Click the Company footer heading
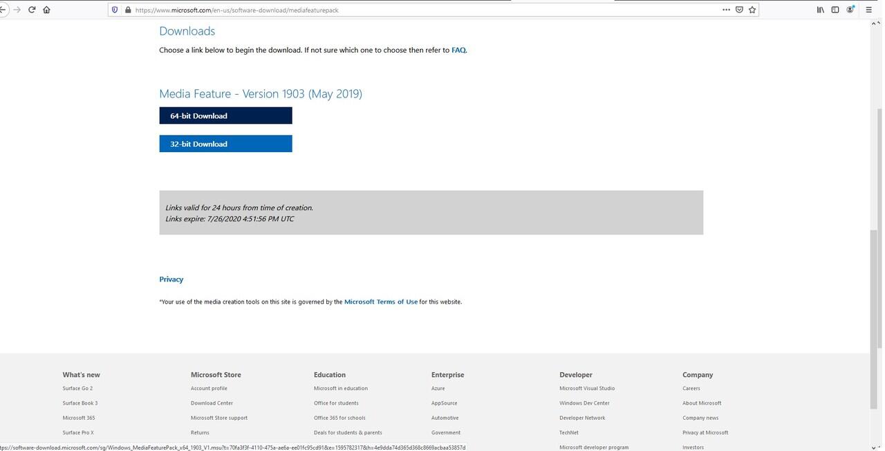Viewport: 885px width, 451px height. tap(698, 375)
